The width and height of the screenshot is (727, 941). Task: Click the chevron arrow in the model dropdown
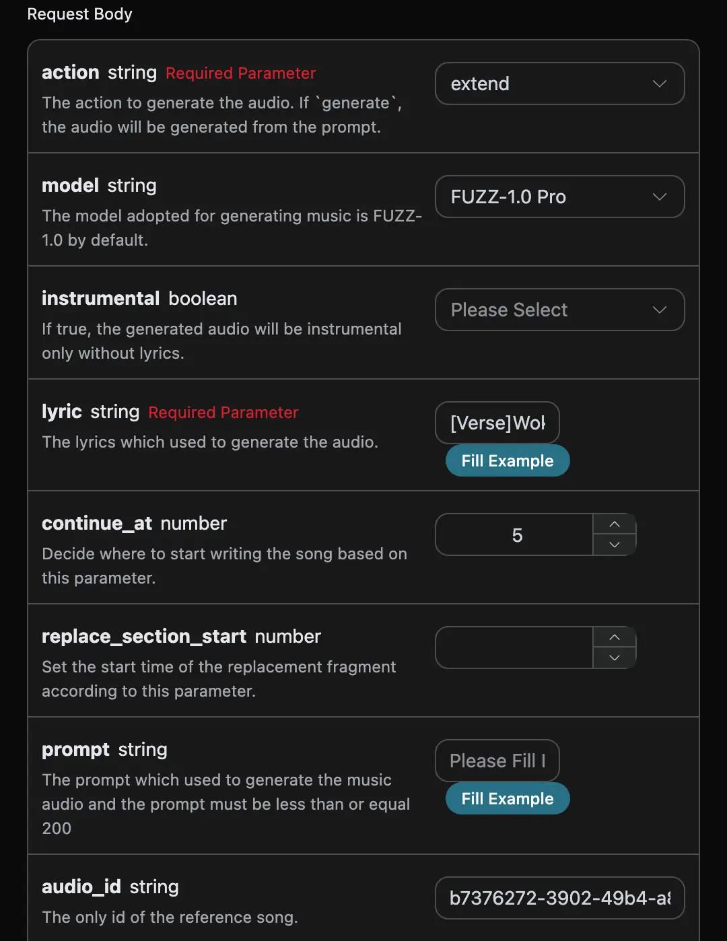click(660, 197)
